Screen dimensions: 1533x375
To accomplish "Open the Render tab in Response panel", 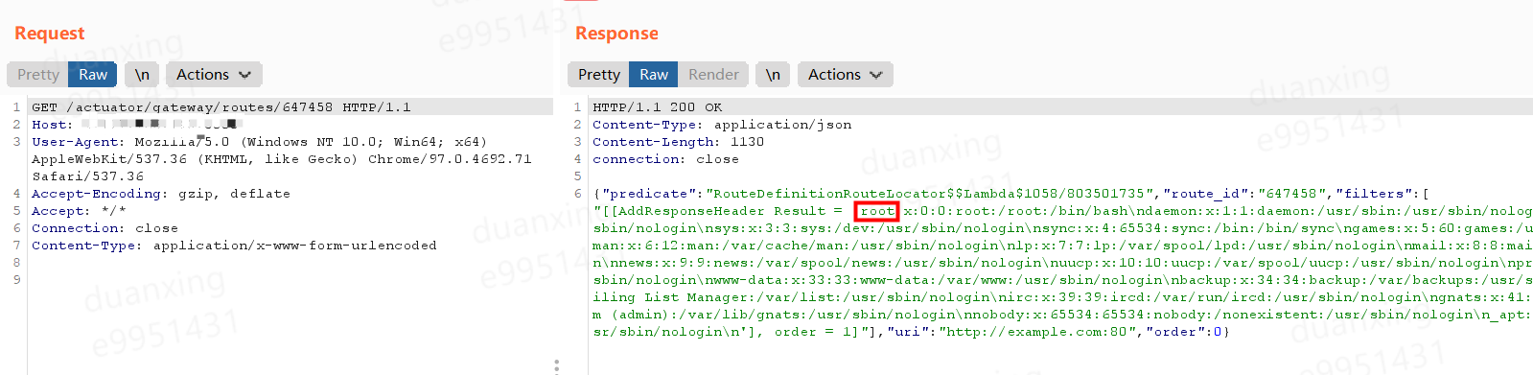I will (713, 75).
